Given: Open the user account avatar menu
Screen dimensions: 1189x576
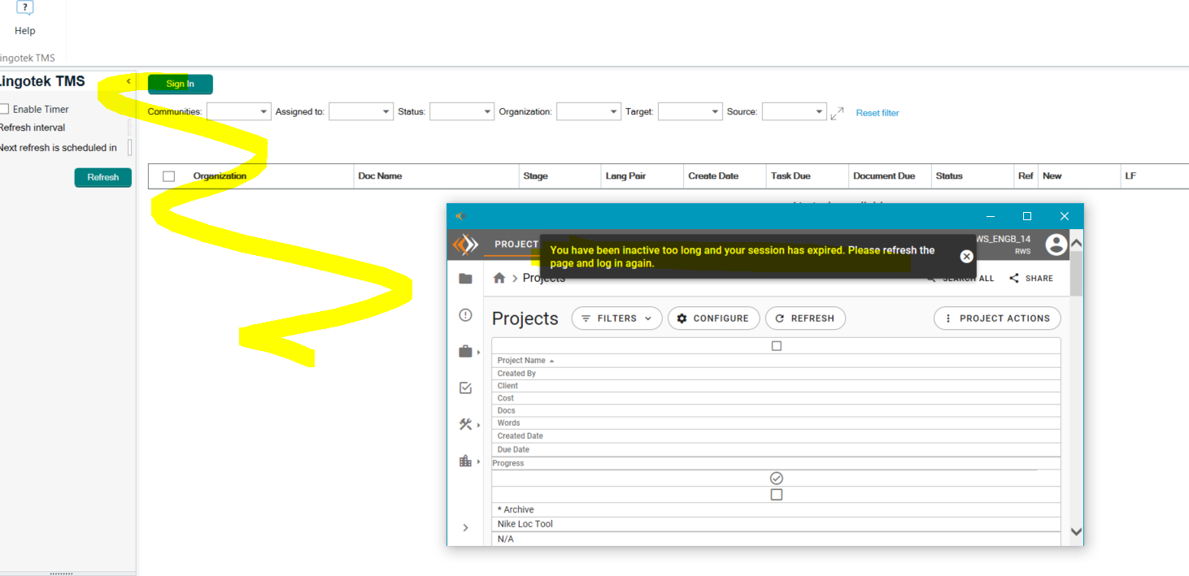Looking at the screenshot, I should (1056, 245).
